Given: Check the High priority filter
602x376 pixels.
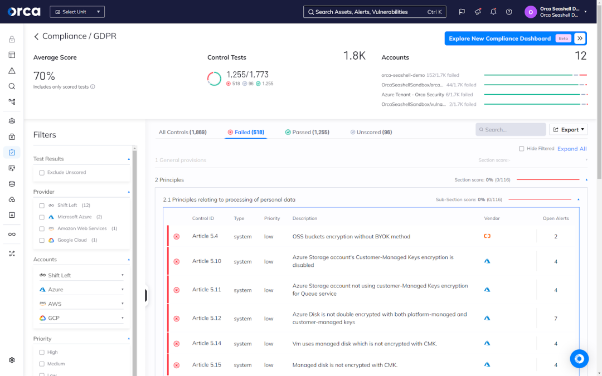Looking at the screenshot, I should (x=42, y=352).
